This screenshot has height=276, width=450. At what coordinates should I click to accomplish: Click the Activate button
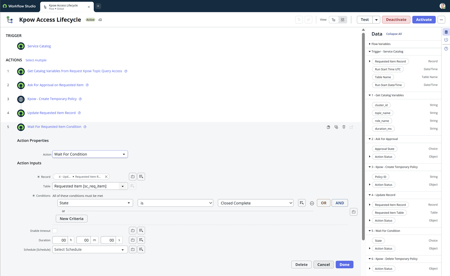(424, 20)
